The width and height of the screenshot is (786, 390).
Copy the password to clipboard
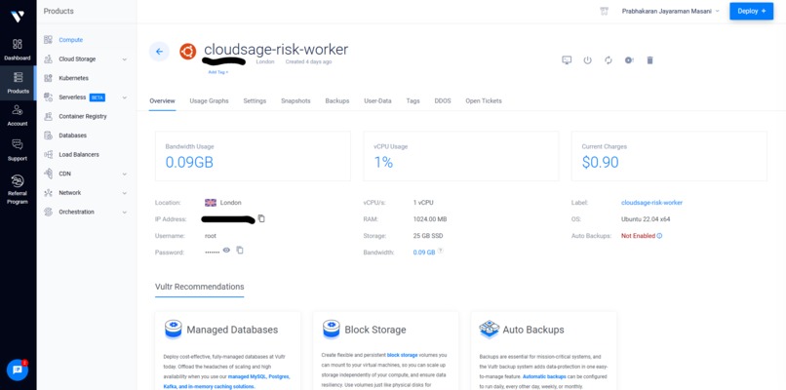coord(240,250)
